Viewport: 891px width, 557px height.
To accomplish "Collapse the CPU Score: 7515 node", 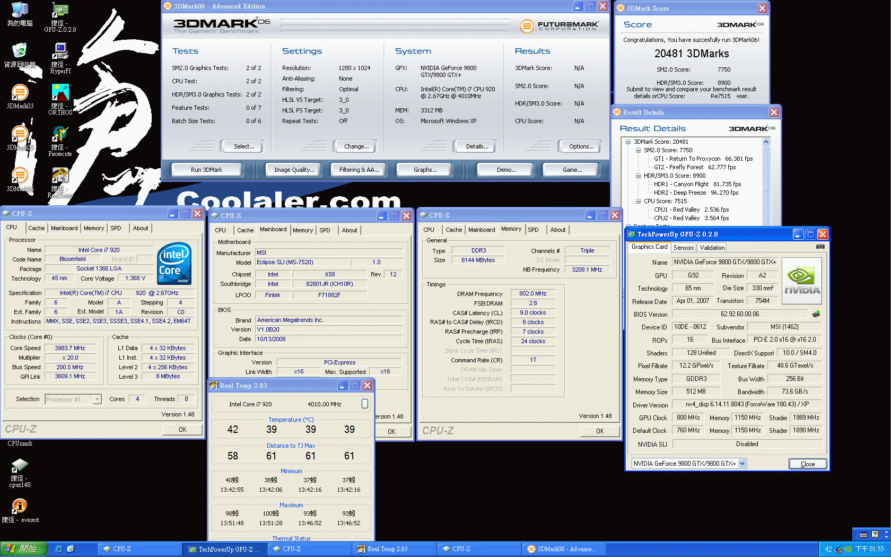I will coord(639,201).
